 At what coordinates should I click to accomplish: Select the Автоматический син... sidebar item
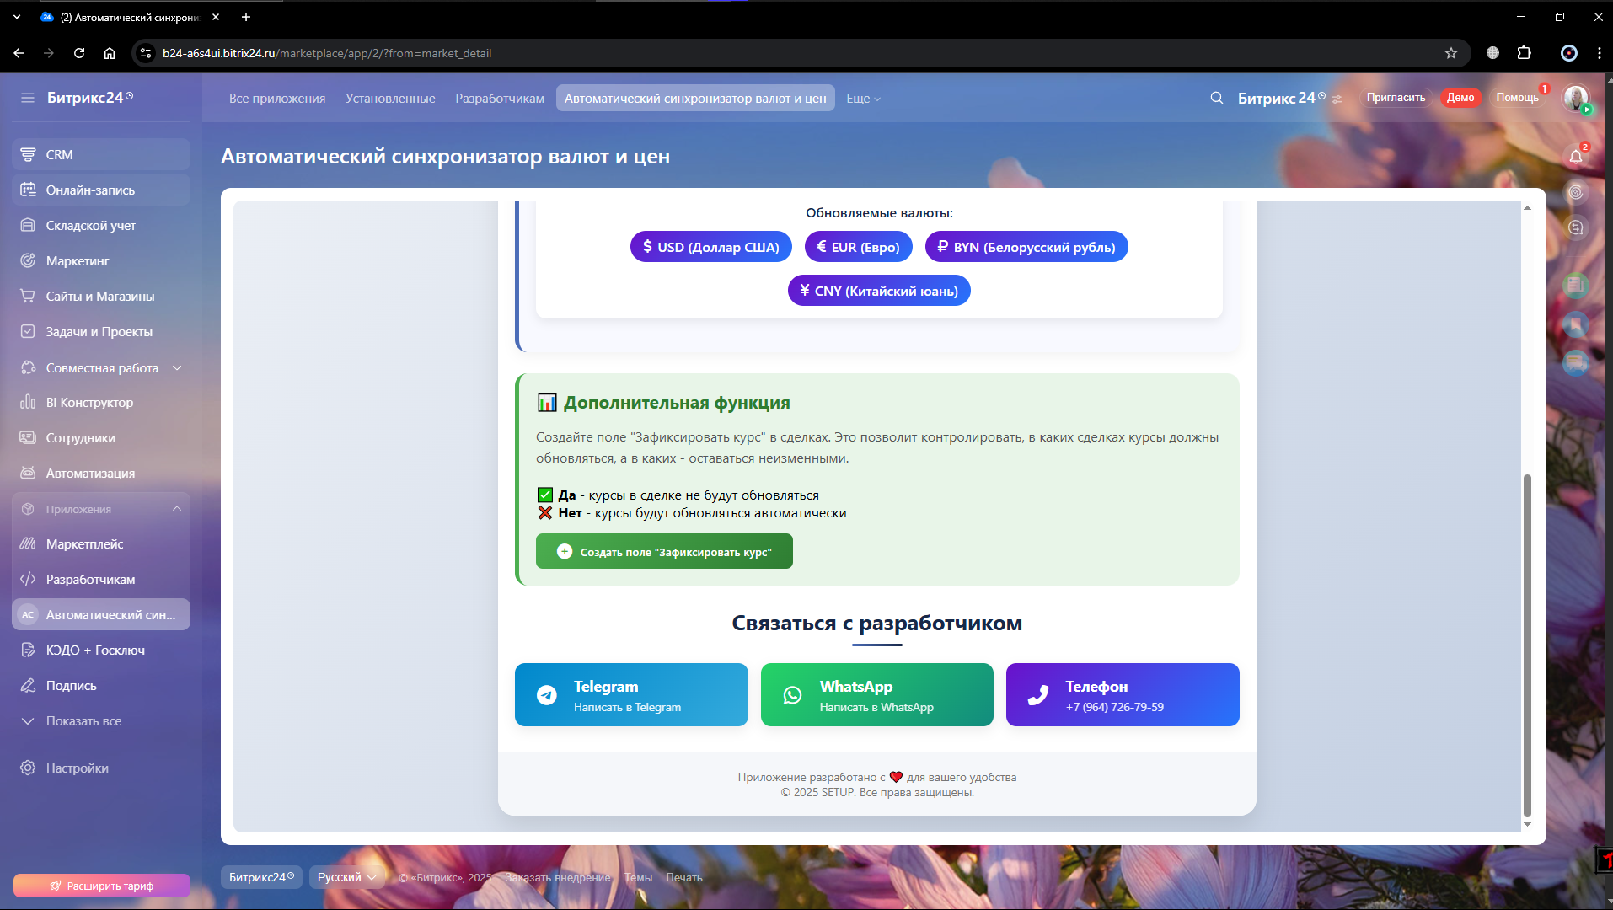point(101,615)
